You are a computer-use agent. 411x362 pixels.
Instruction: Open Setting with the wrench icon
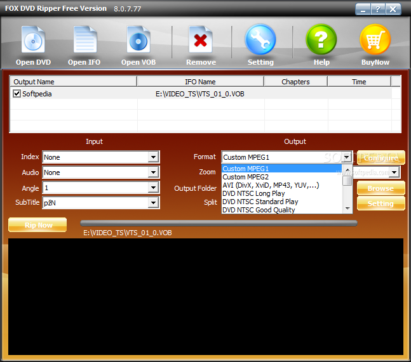tap(260, 39)
